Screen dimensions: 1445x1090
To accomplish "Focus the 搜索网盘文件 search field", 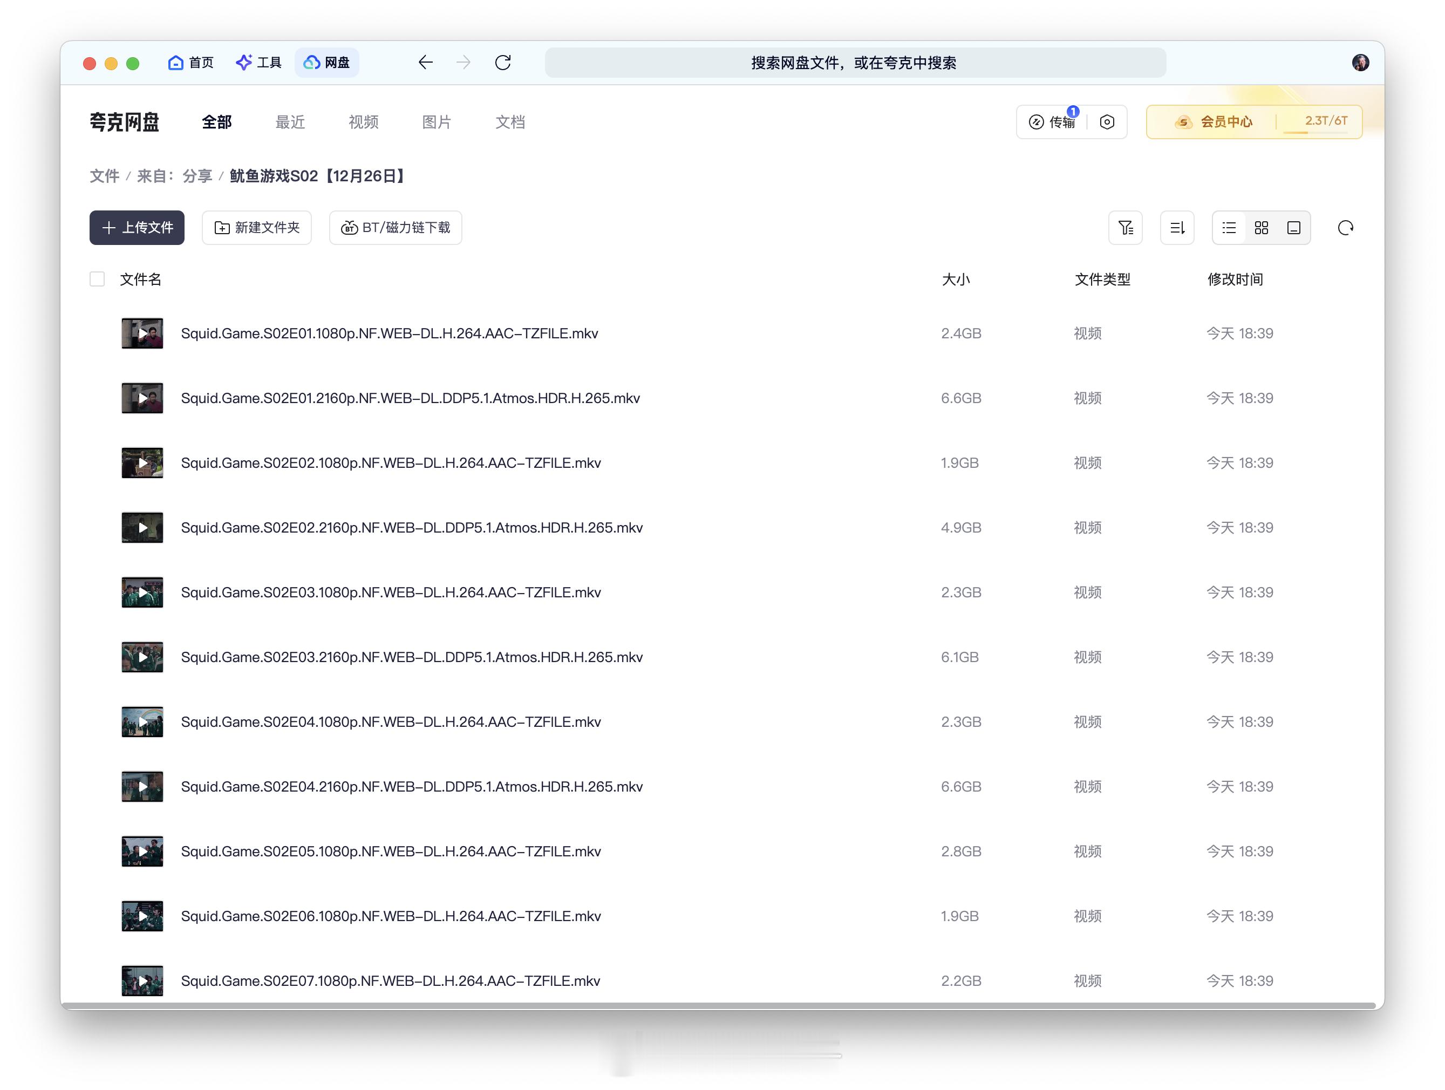I will [x=855, y=63].
